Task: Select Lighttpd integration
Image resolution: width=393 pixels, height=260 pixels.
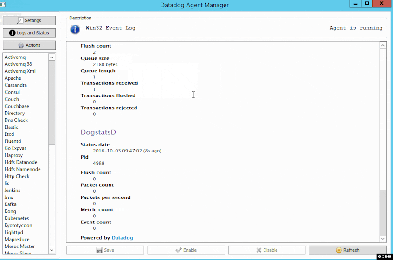Action: point(14,232)
